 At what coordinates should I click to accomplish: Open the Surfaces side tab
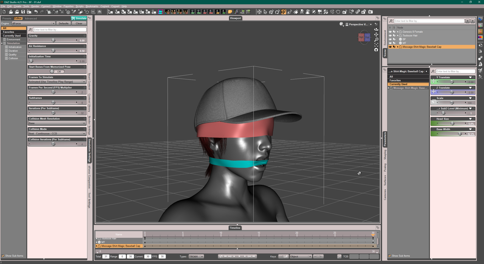pyautogui.click(x=385, y=180)
